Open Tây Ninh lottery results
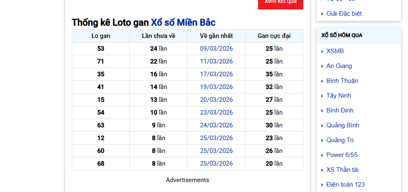 (x=338, y=96)
